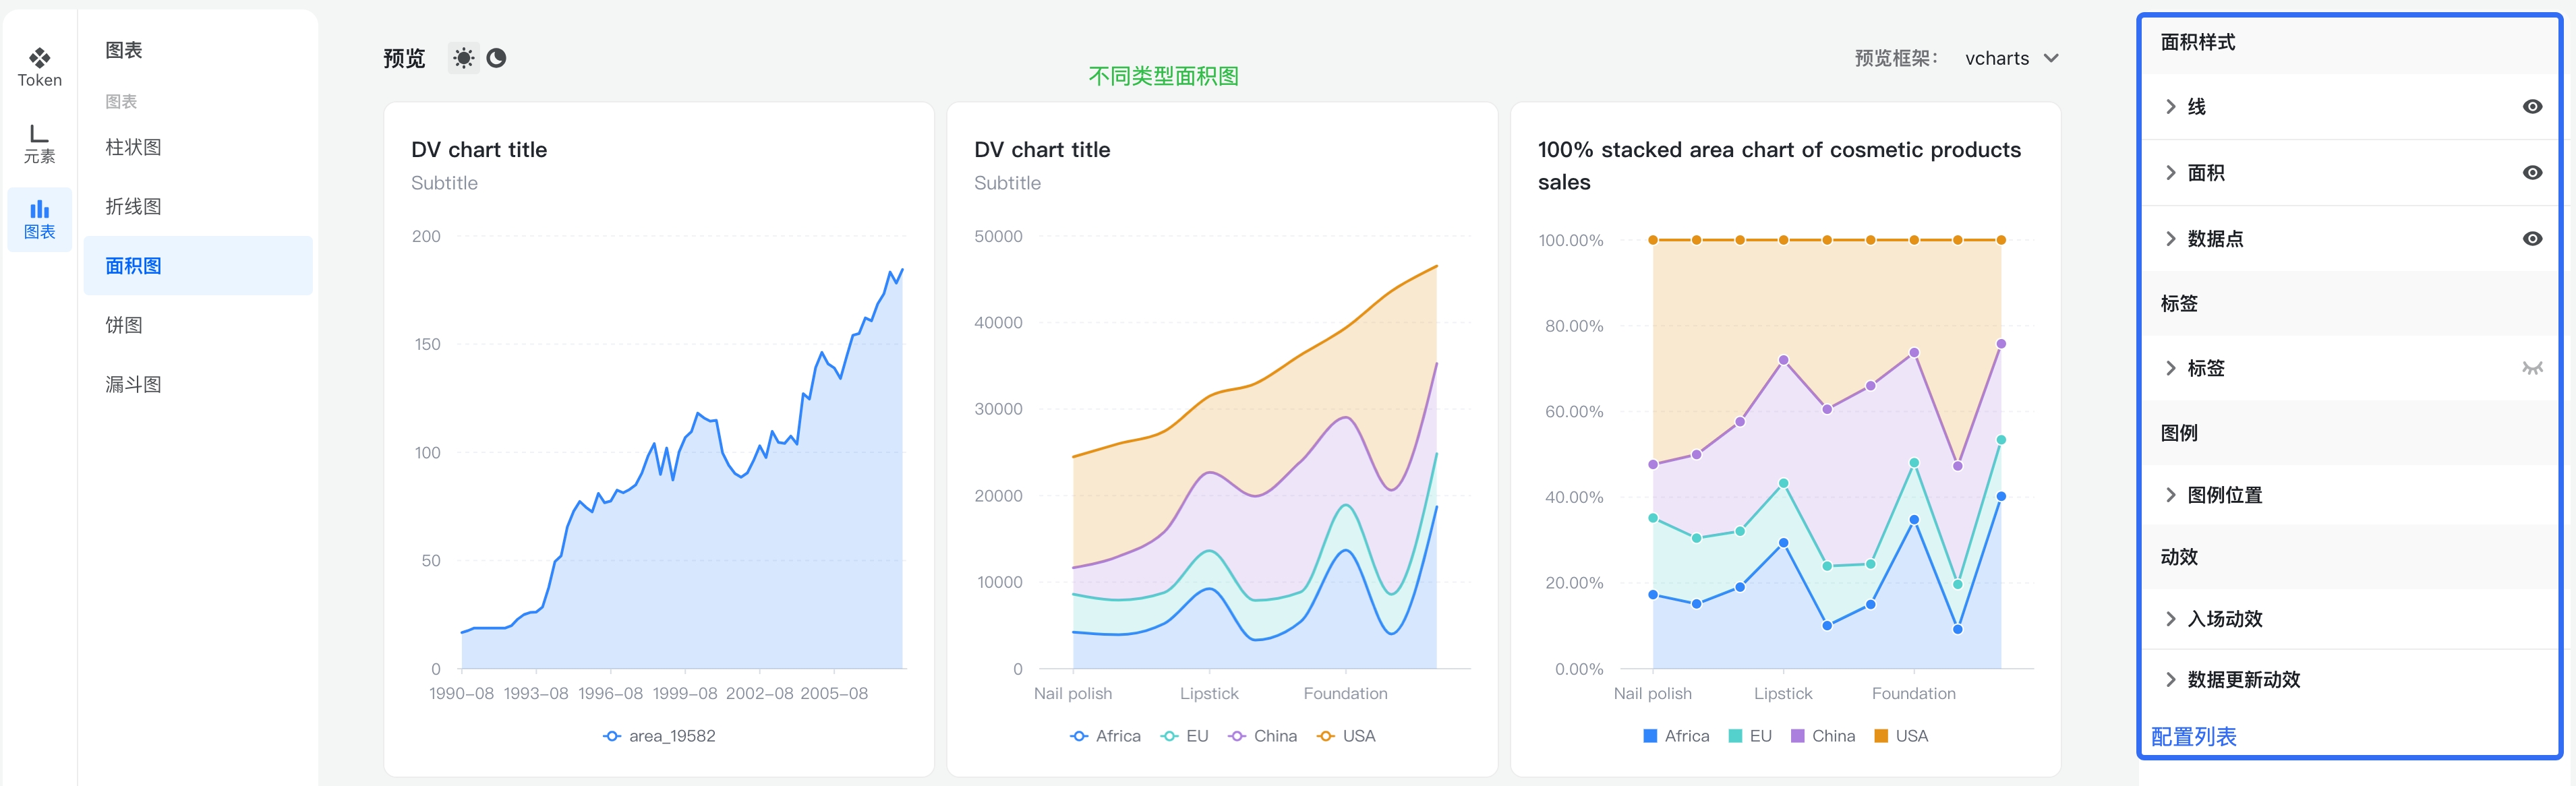
Task: Switch preview to dark mode moon icon
Action: [496, 58]
